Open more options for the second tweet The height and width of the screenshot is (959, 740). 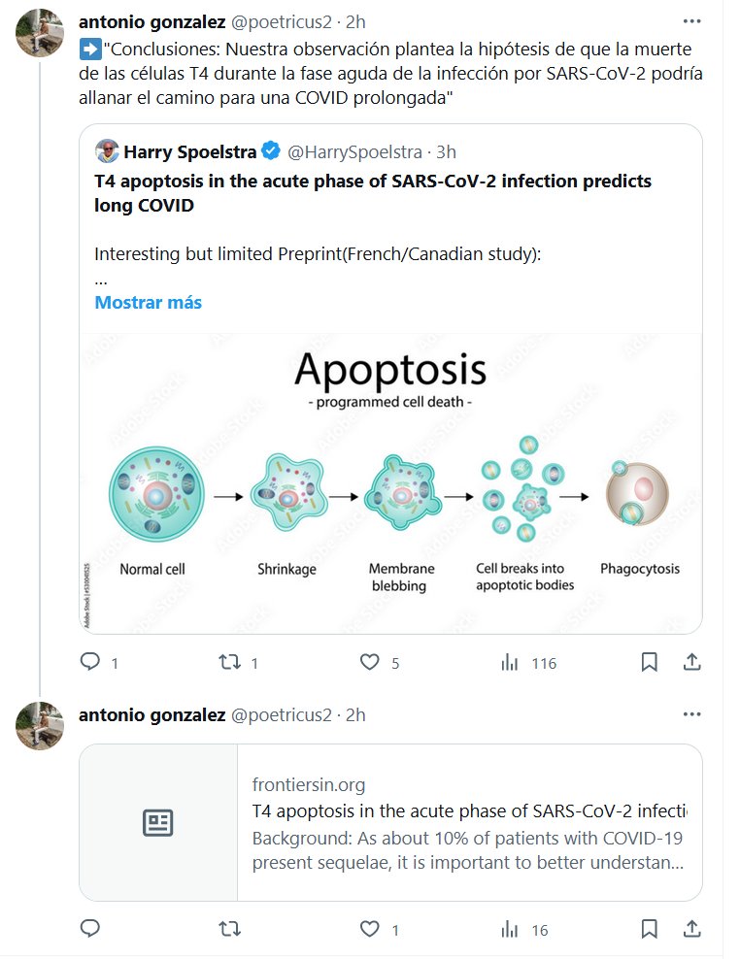(x=691, y=714)
